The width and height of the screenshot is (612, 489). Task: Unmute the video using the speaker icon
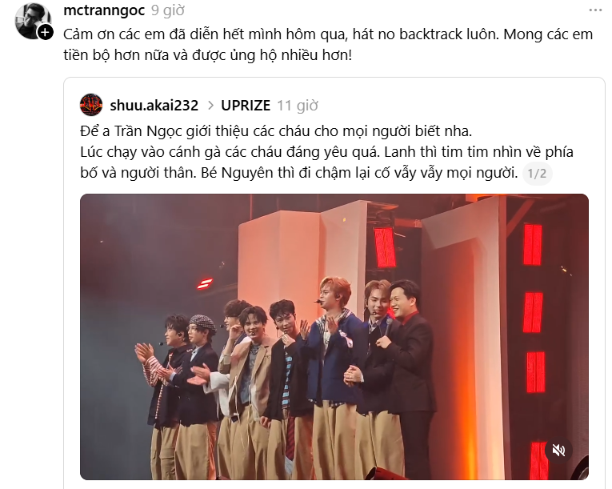coord(558,450)
